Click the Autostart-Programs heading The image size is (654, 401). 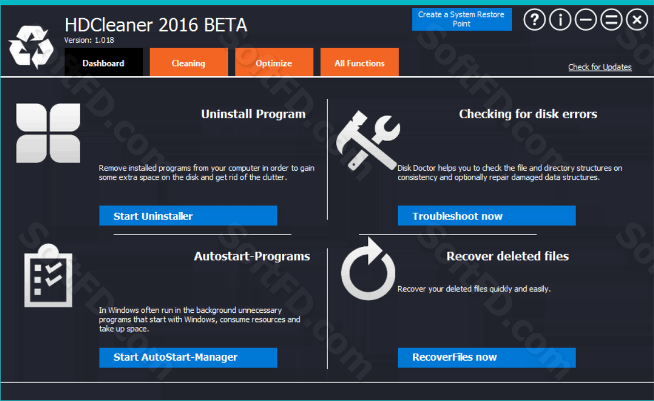(252, 256)
